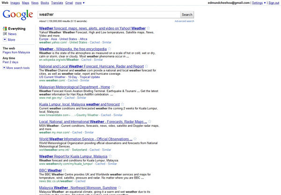Open Yahoo! Weather result title

tap(92, 28)
